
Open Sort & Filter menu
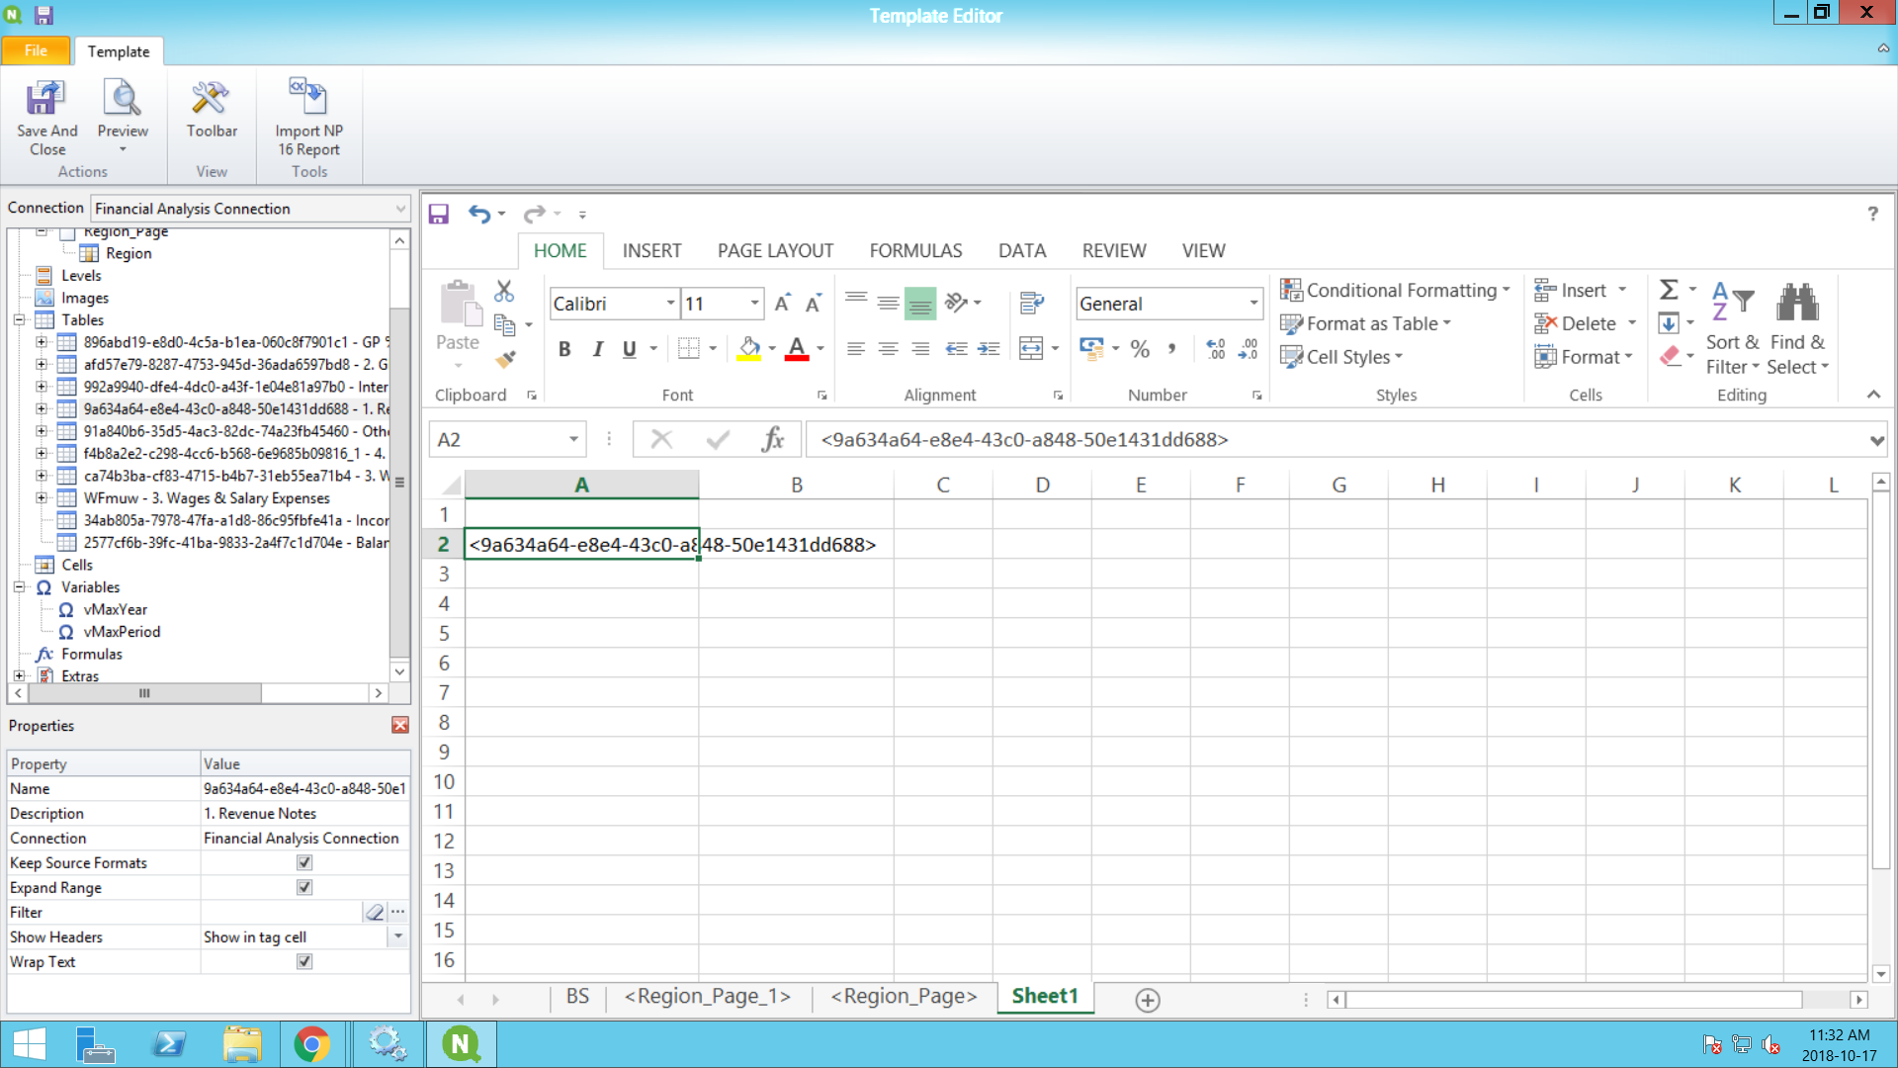point(1732,330)
